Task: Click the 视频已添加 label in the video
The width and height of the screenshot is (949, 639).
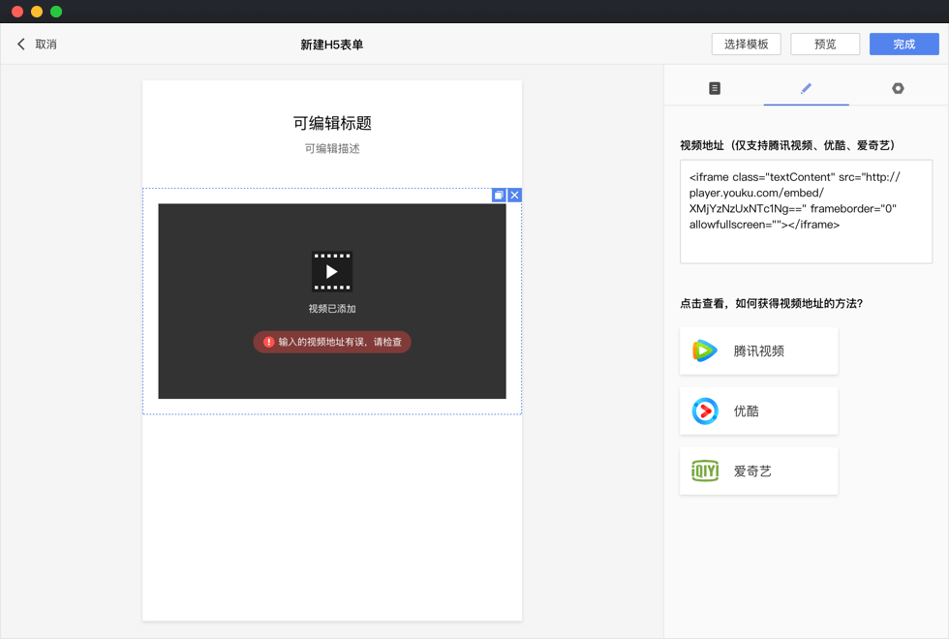Action: pos(332,309)
